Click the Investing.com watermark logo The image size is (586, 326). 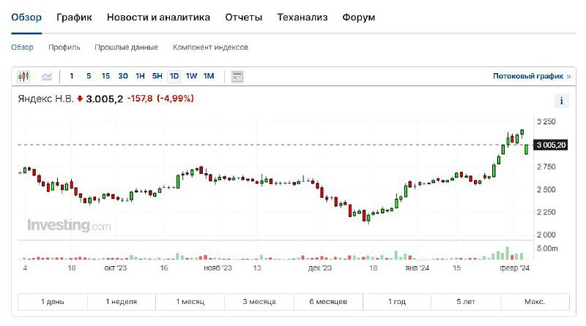point(69,226)
